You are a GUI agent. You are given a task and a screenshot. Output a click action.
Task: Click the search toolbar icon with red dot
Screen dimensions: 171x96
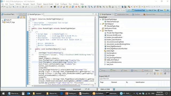pyautogui.click(x=129, y=7)
